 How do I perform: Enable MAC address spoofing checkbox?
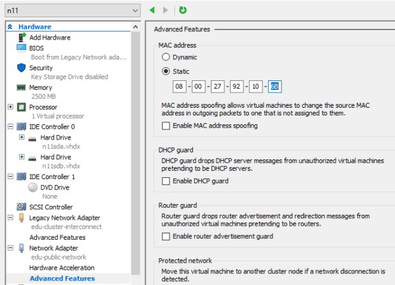coord(166,126)
